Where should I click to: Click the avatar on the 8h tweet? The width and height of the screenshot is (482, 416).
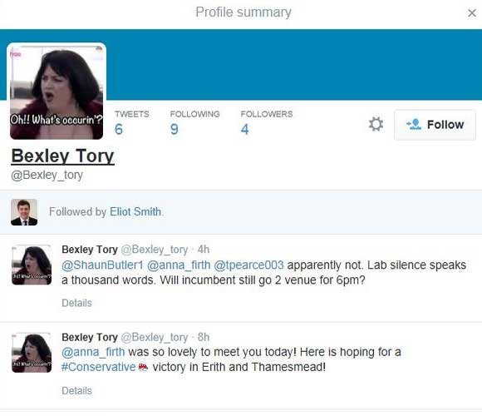[x=32, y=353]
